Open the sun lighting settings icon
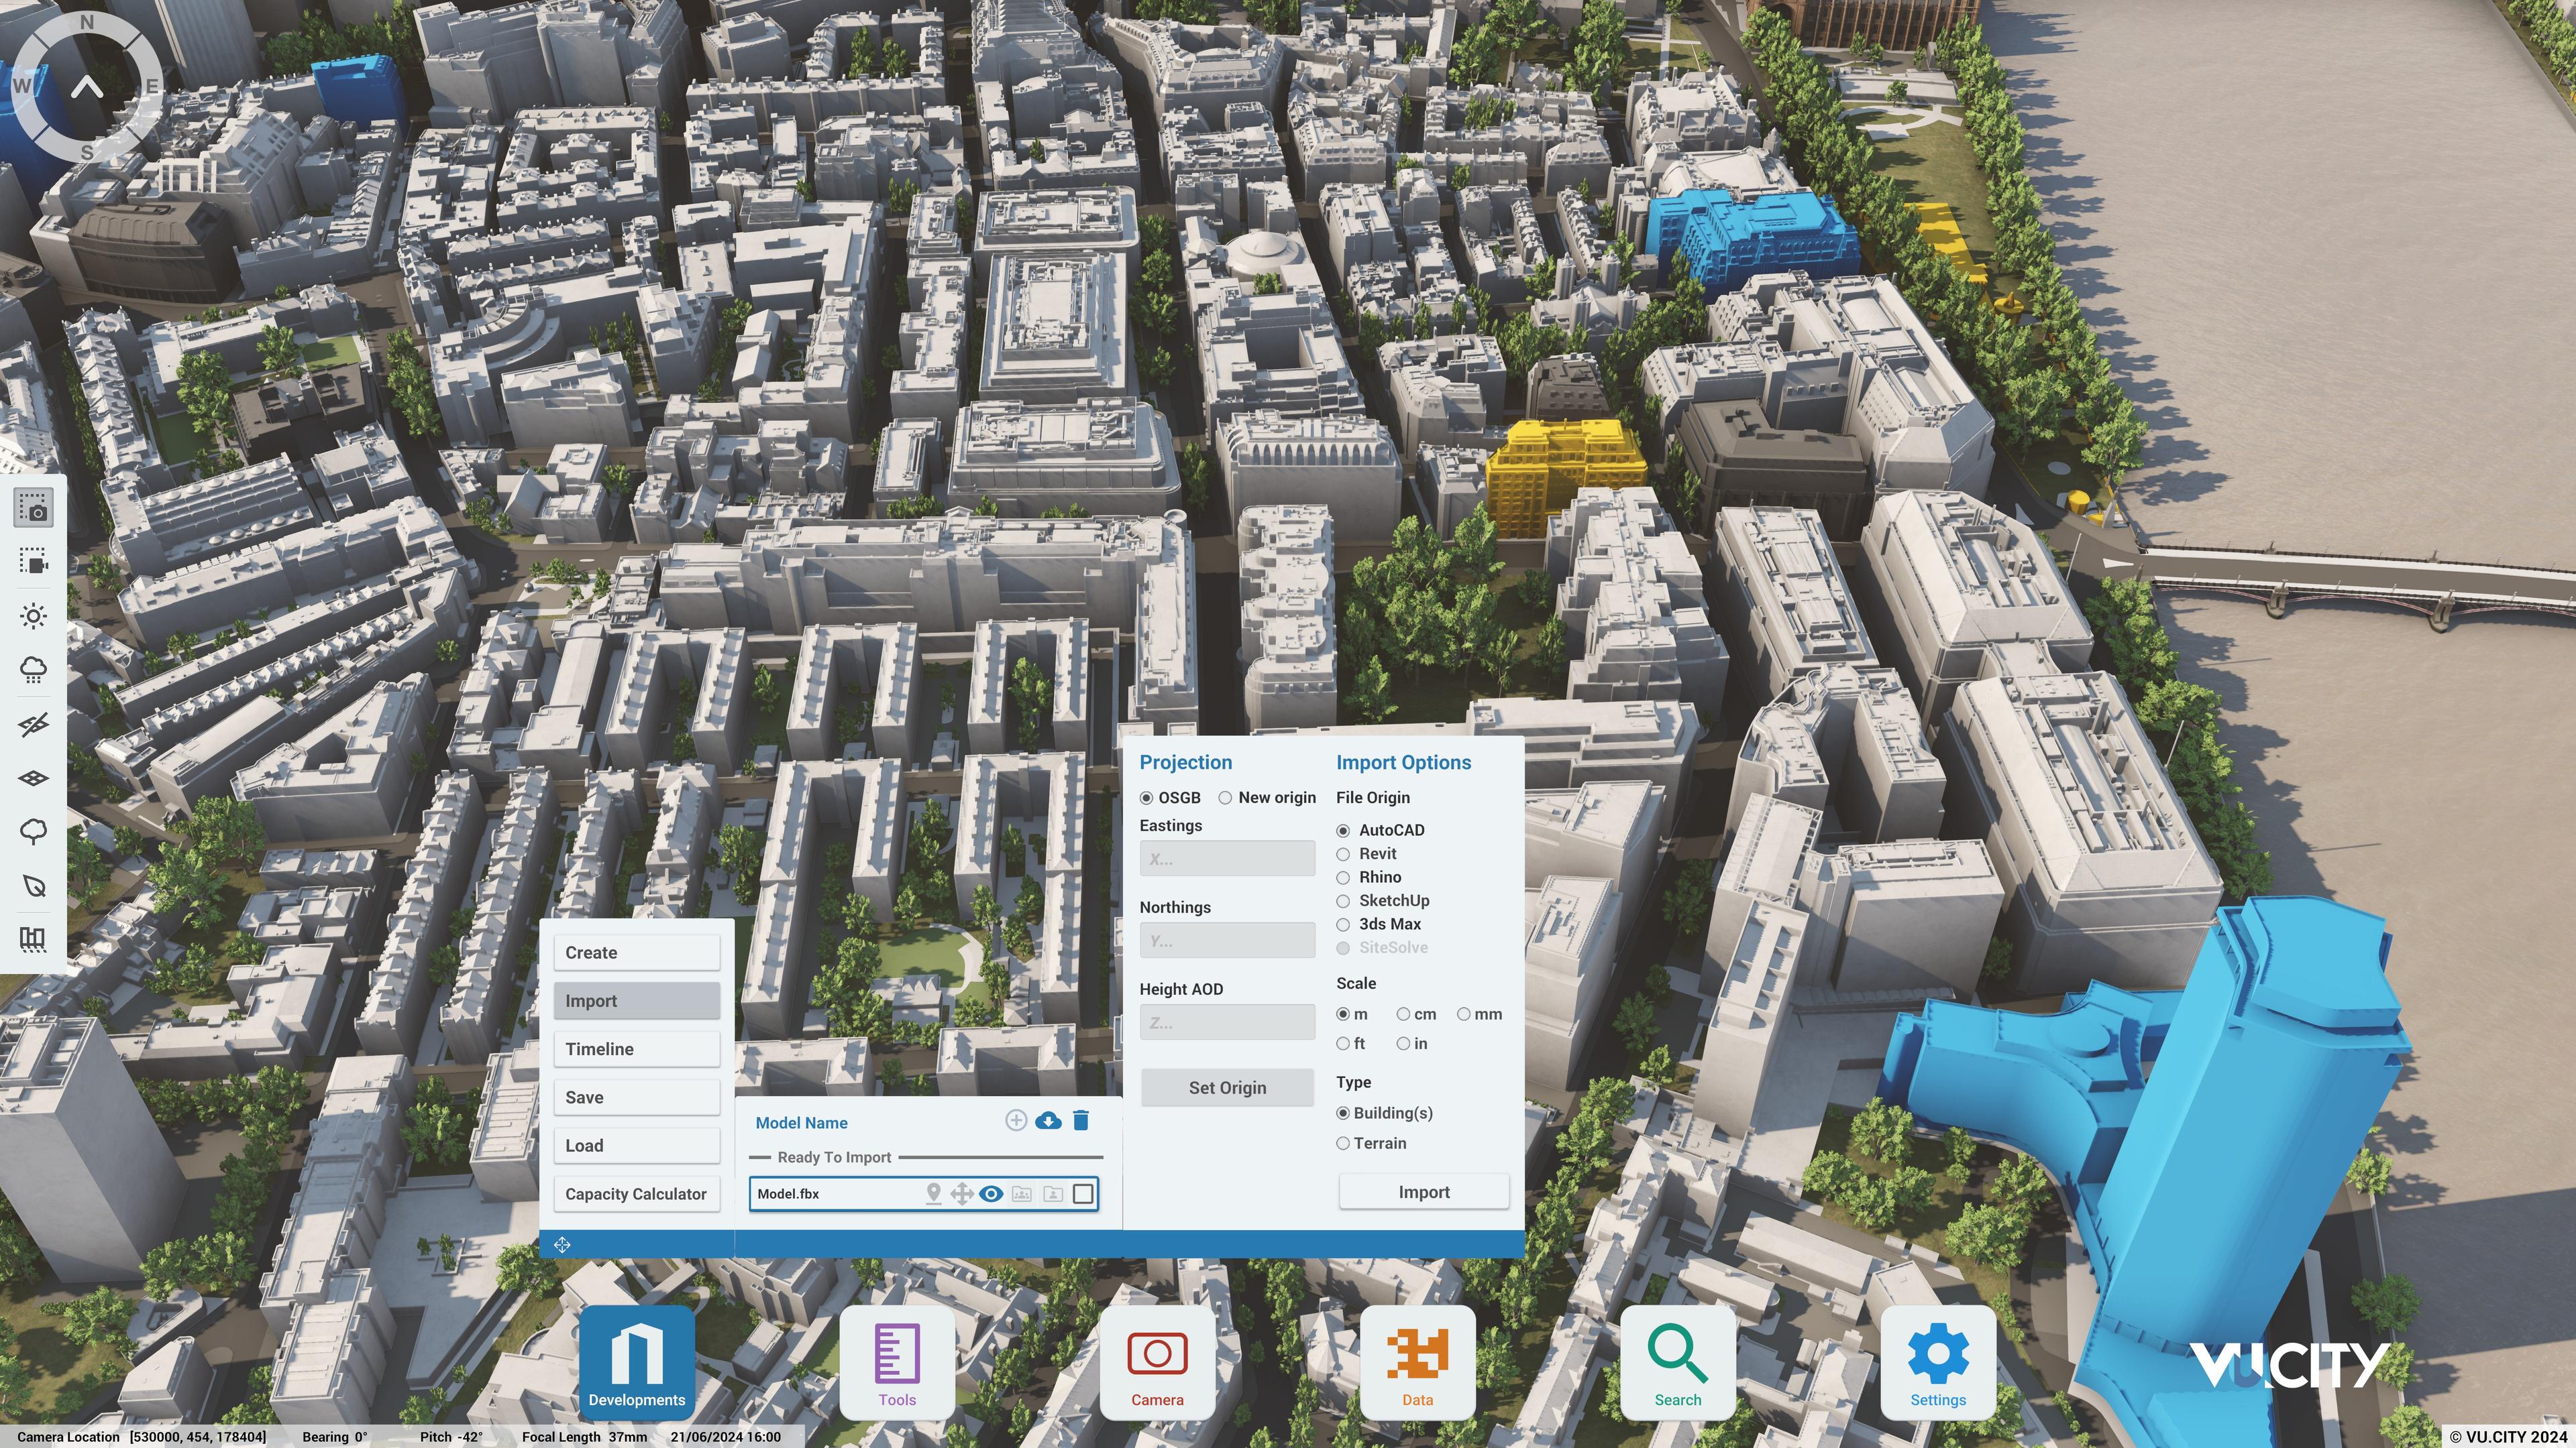 point(34,615)
